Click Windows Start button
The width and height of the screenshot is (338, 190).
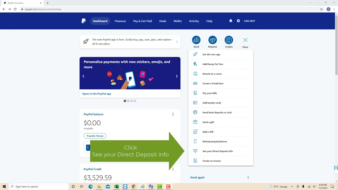click(x=4, y=187)
